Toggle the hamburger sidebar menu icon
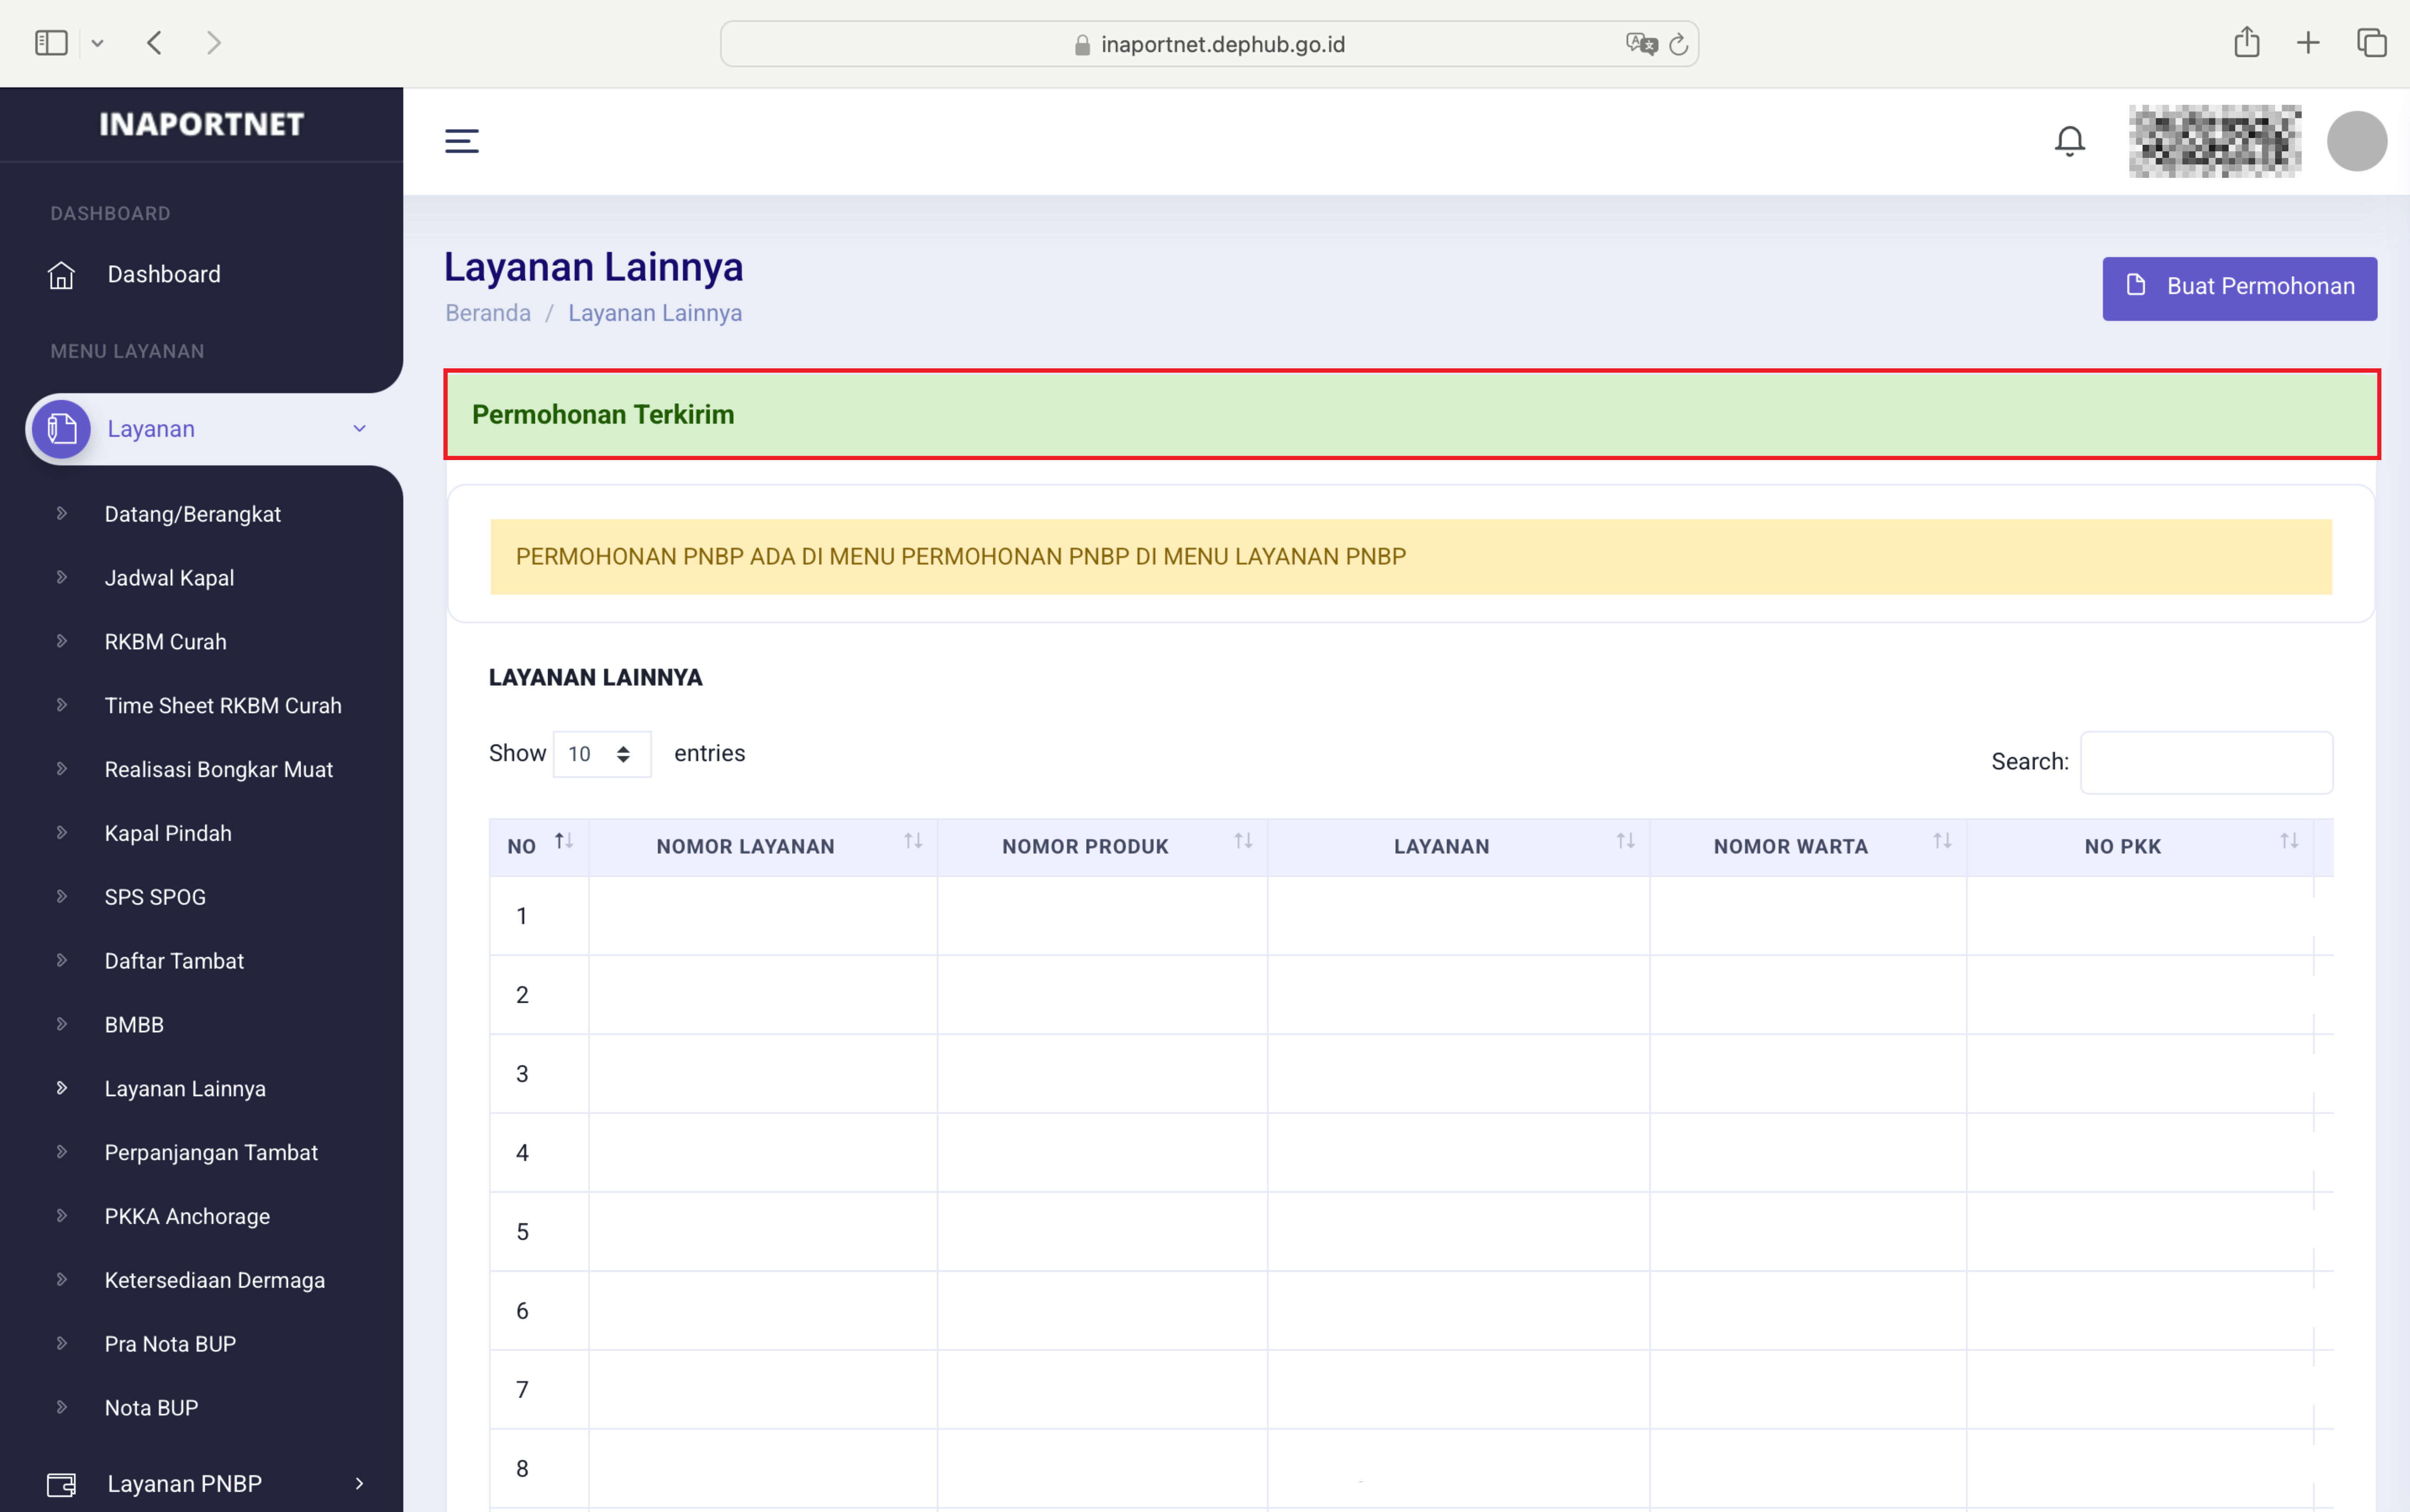 tap(461, 141)
